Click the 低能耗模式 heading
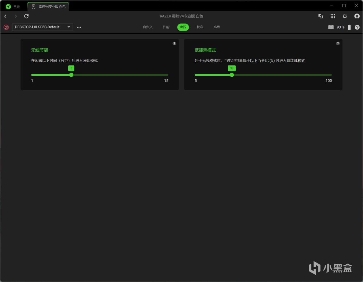Screen dimensions: 363x282 pyautogui.click(x=205, y=50)
